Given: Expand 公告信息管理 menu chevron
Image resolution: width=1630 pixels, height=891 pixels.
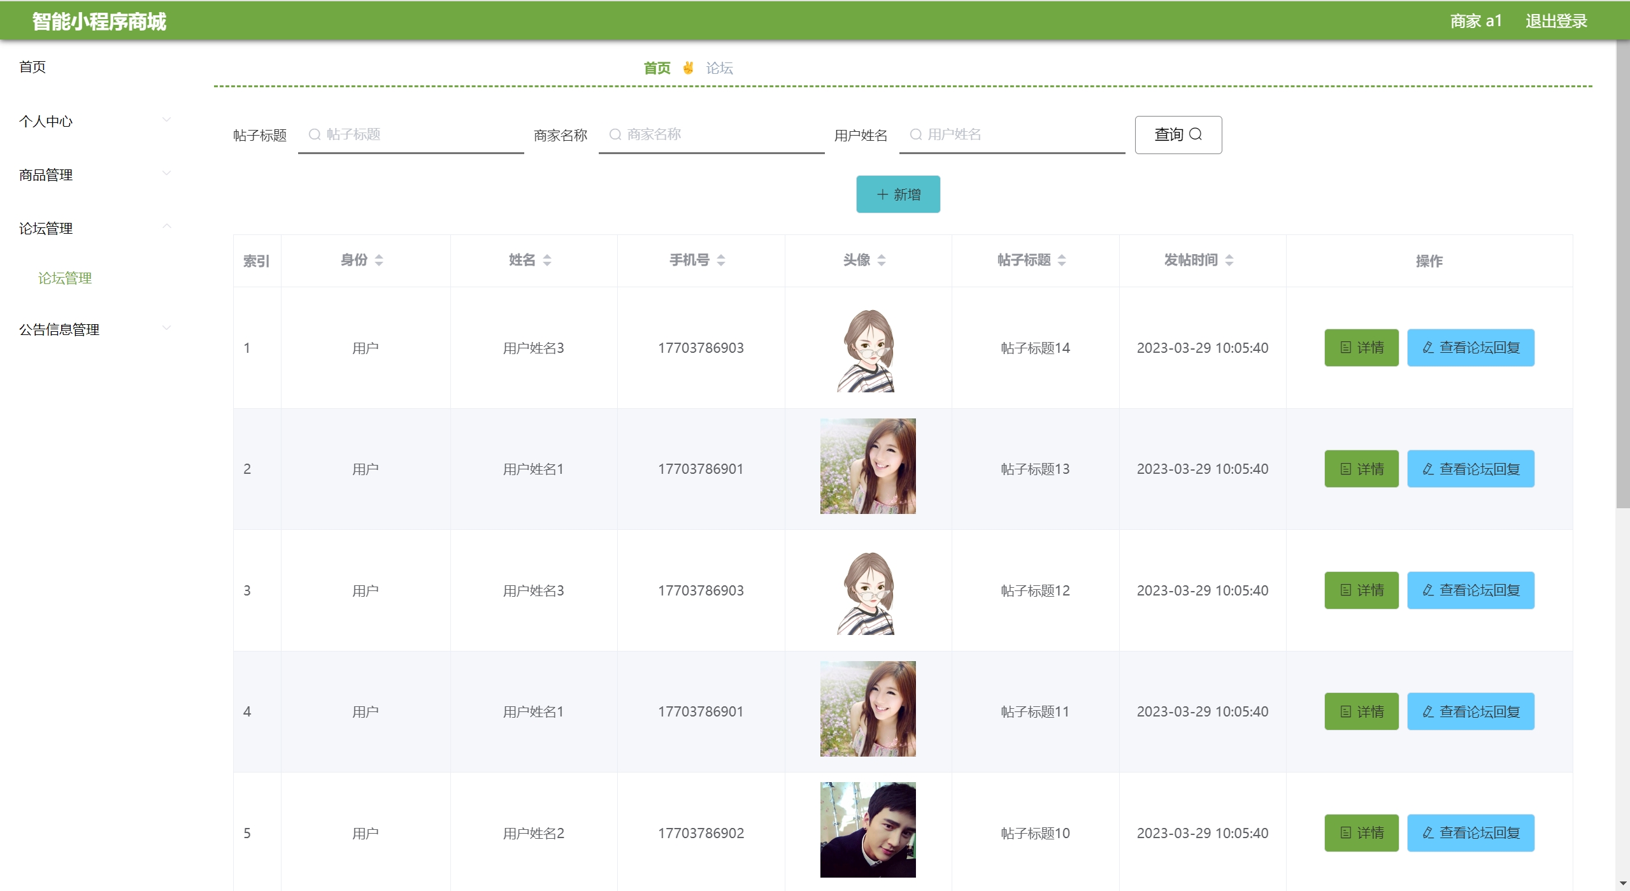Looking at the screenshot, I should [x=166, y=328].
